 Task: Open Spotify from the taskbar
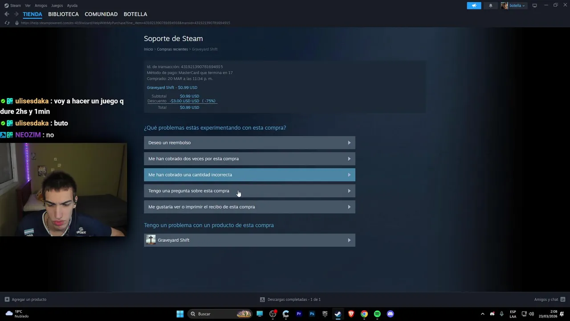coord(377,314)
